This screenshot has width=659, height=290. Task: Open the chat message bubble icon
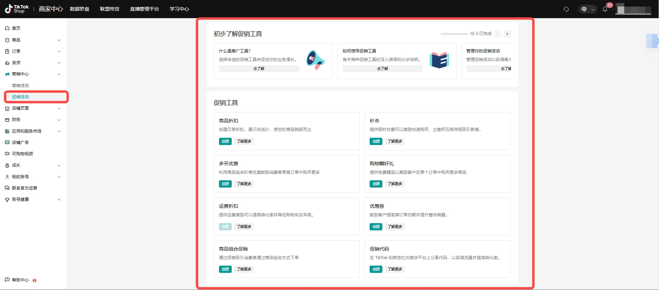click(x=584, y=9)
